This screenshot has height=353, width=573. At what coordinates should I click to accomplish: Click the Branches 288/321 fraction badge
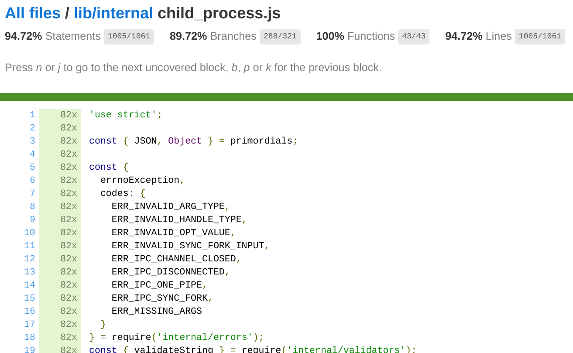tap(280, 37)
